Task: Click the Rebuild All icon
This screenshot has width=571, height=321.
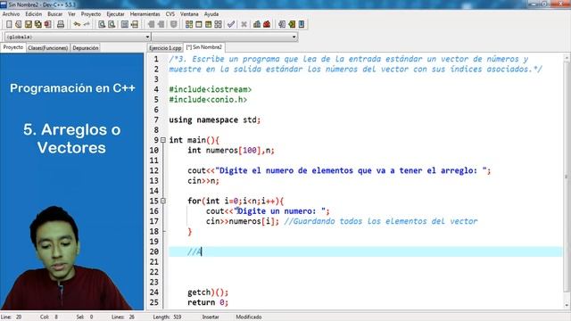Action: coord(218,24)
